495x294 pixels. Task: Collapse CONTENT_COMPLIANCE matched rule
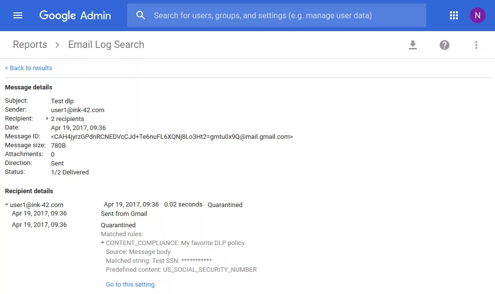point(102,243)
